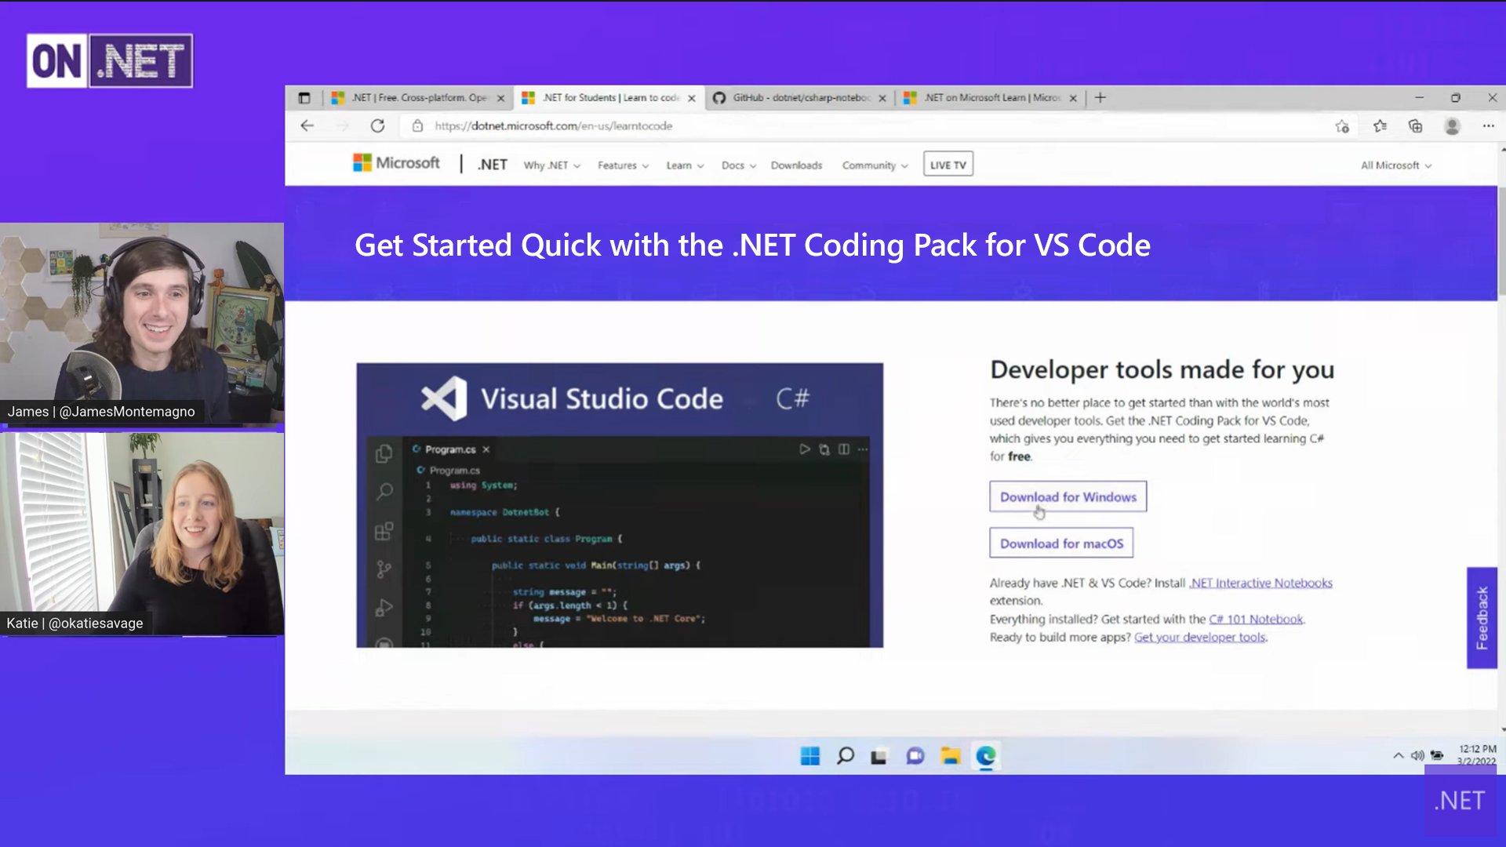Click the taskbar Task View icon
Viewport: 1506px width, 847px height.
click(878, 756)
